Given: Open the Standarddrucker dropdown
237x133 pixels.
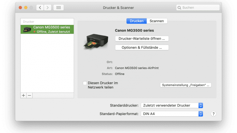Looking at the screenshot, I should point(172,105).
